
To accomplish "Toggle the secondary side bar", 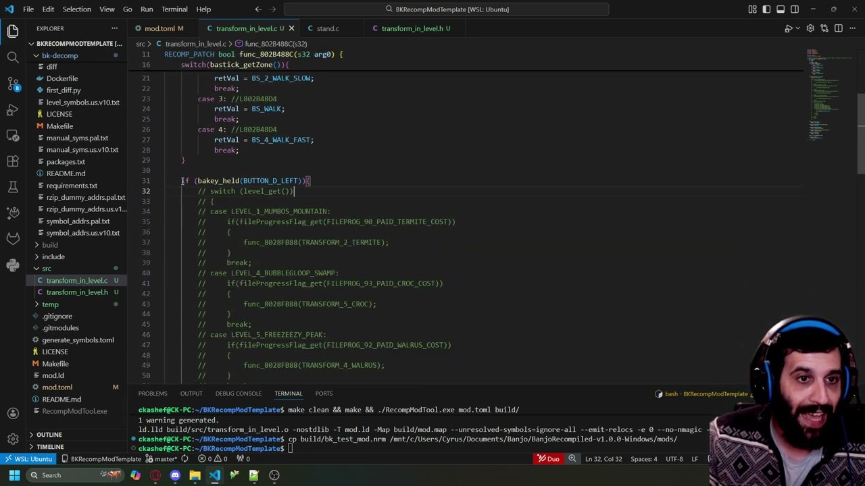I will pyautogui.click(x=795, y=9).
